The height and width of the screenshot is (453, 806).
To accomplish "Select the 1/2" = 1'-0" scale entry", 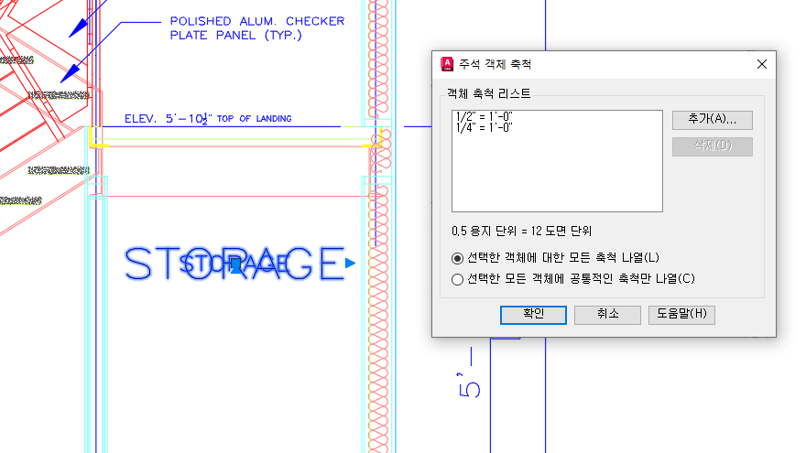I will (485, 116).
